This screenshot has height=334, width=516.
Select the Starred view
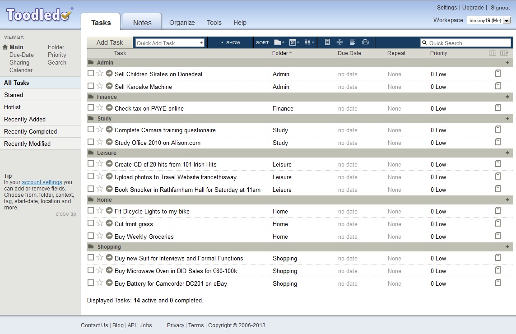[40, 95]
